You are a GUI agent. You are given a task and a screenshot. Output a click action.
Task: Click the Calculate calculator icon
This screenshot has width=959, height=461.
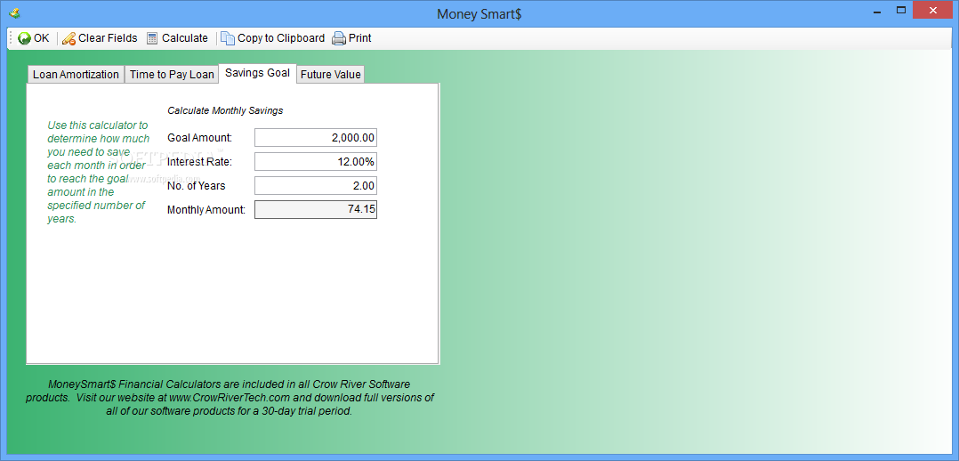point(151,38)
